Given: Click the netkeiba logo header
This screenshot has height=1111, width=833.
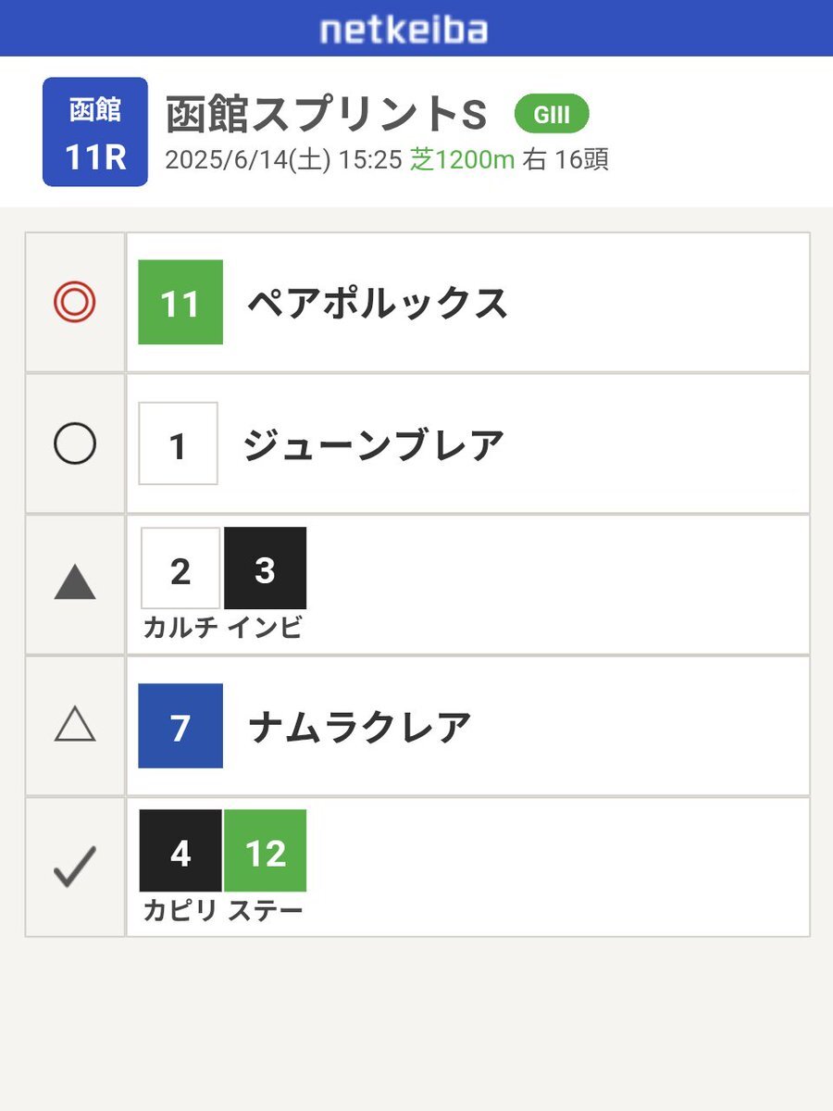Looking at the screenshot, I should (404, 29).
